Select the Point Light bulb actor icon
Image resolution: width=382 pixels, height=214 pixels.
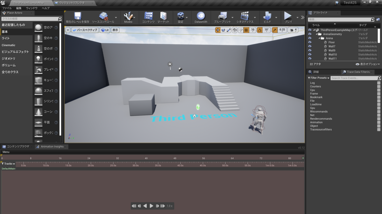click(39, 59)
